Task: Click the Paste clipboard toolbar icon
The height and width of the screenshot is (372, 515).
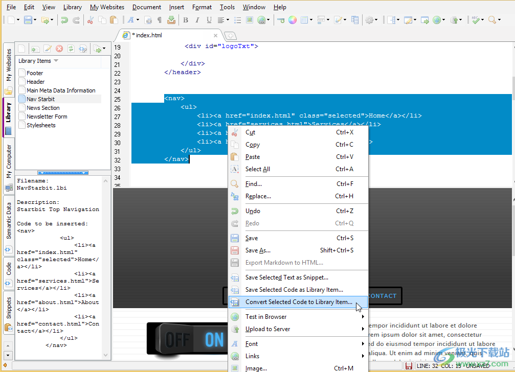Action: 114,20
